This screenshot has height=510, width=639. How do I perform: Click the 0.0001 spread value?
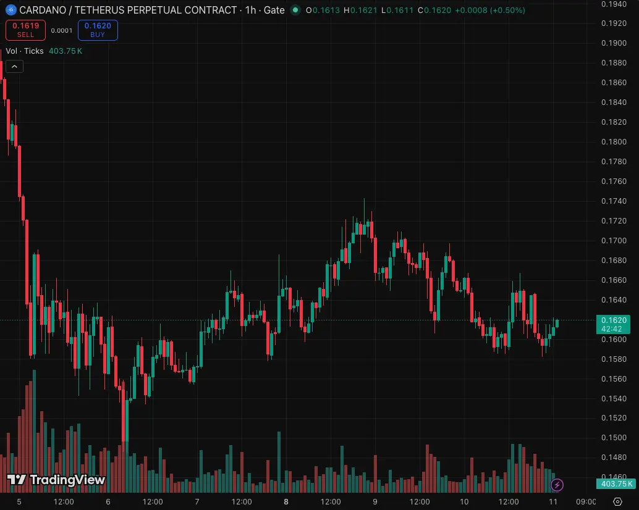click(62, 30)
